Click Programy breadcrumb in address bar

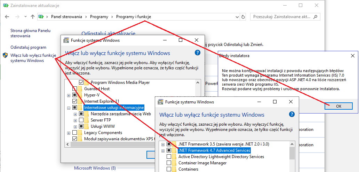click(x=99, y=17)
